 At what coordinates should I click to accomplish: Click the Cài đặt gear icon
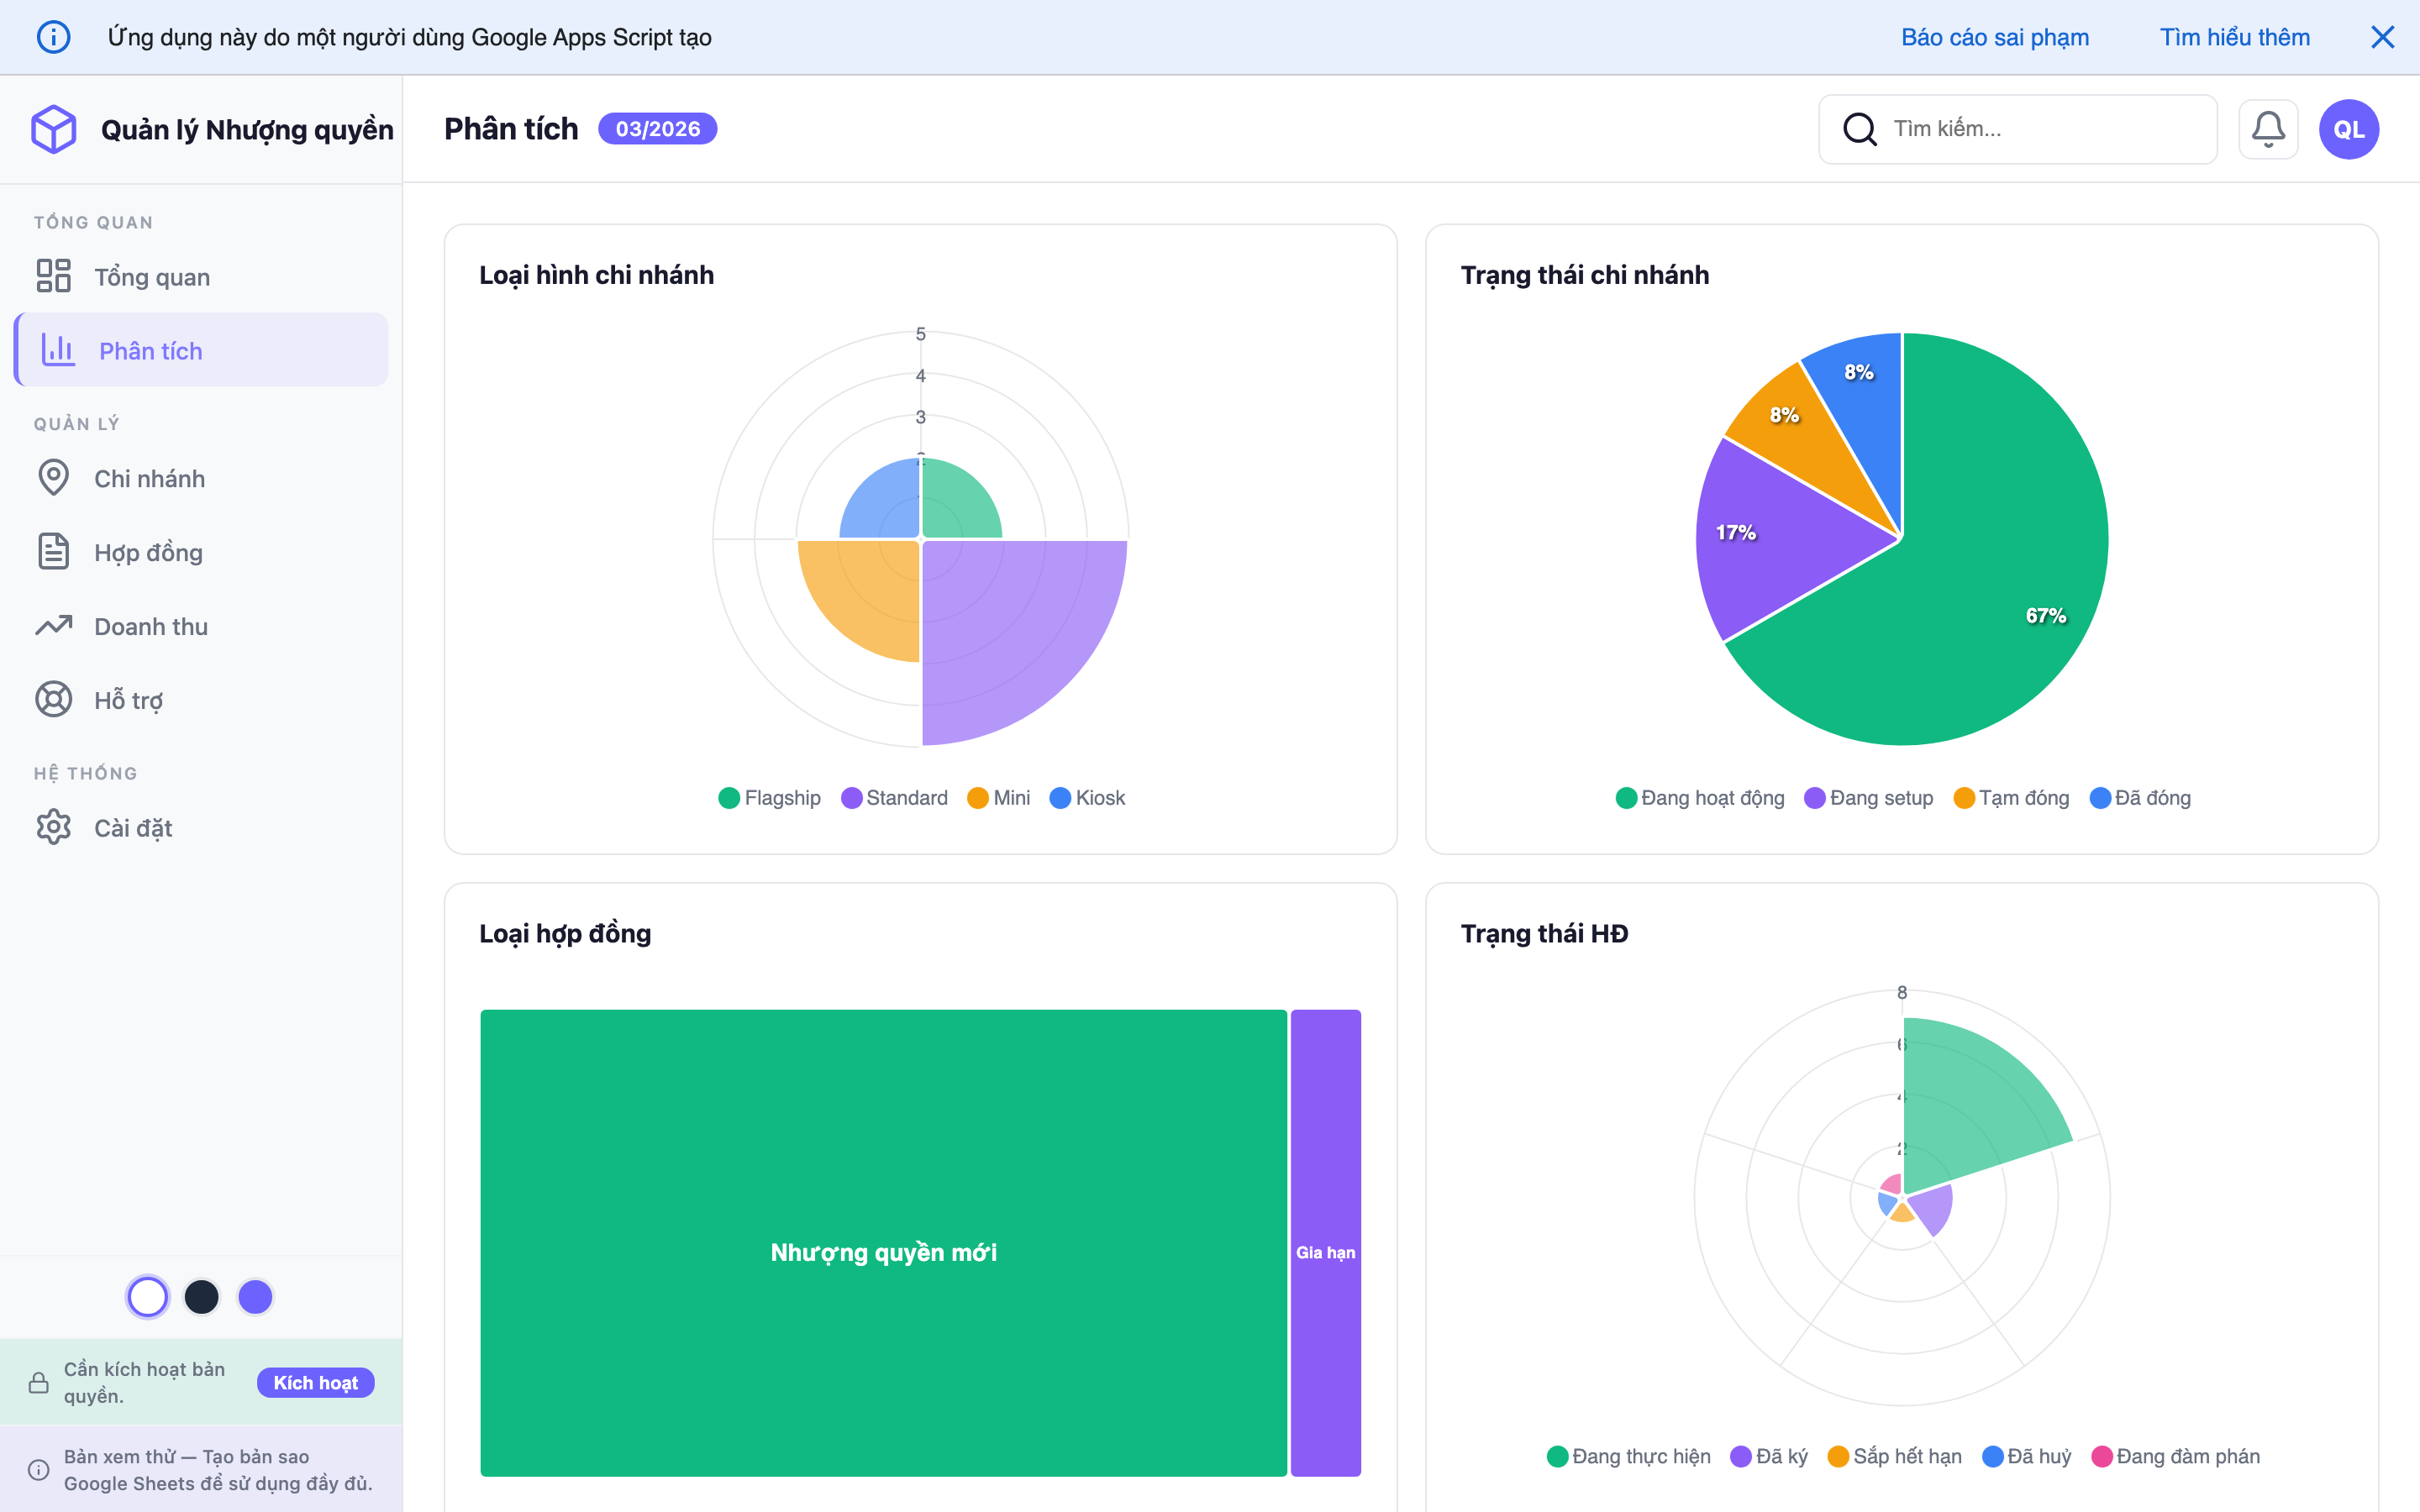tap(54, 828)
